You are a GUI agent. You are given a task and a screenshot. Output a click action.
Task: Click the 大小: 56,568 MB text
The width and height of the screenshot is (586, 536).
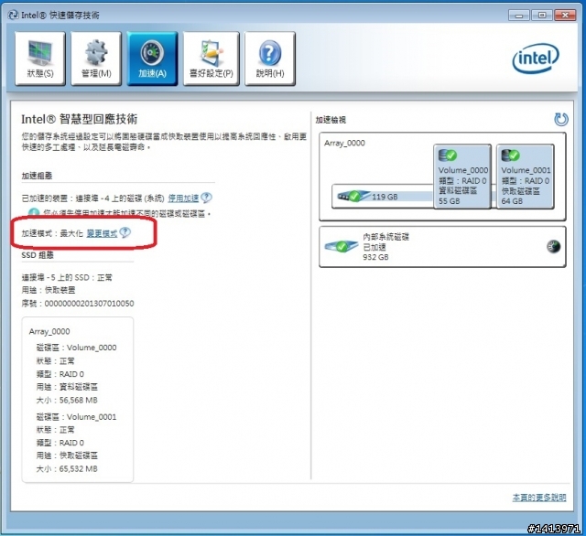point(67,400)
